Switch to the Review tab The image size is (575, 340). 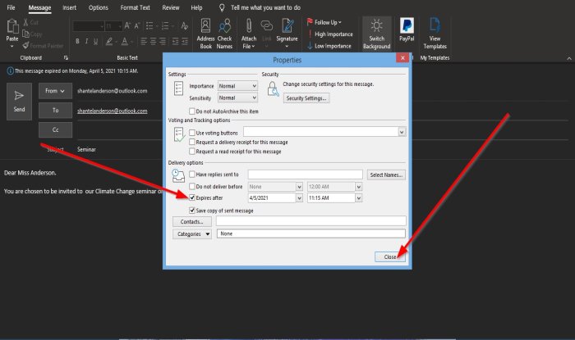click(x=171, y=7)
